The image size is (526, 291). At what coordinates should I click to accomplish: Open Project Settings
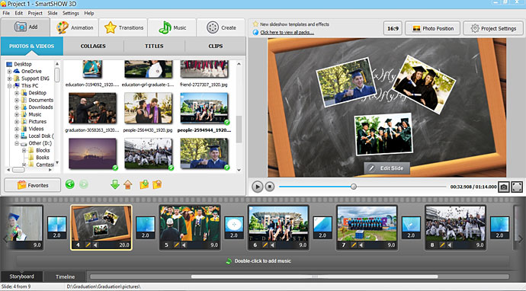point(493,28)
